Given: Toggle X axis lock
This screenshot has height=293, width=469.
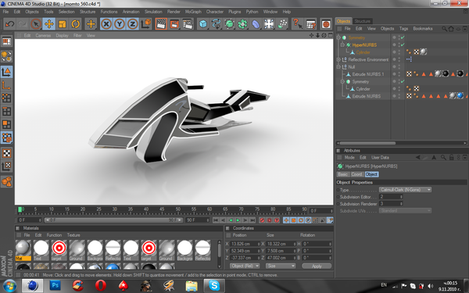Looking at the screenshot, I should coord(106,24).
